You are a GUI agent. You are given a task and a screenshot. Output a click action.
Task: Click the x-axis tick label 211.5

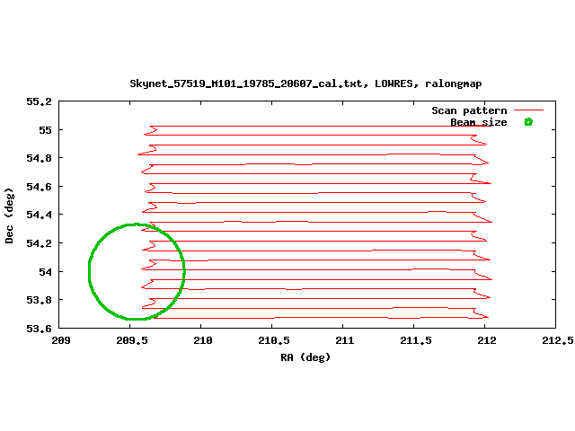click(x=416, y=340)
